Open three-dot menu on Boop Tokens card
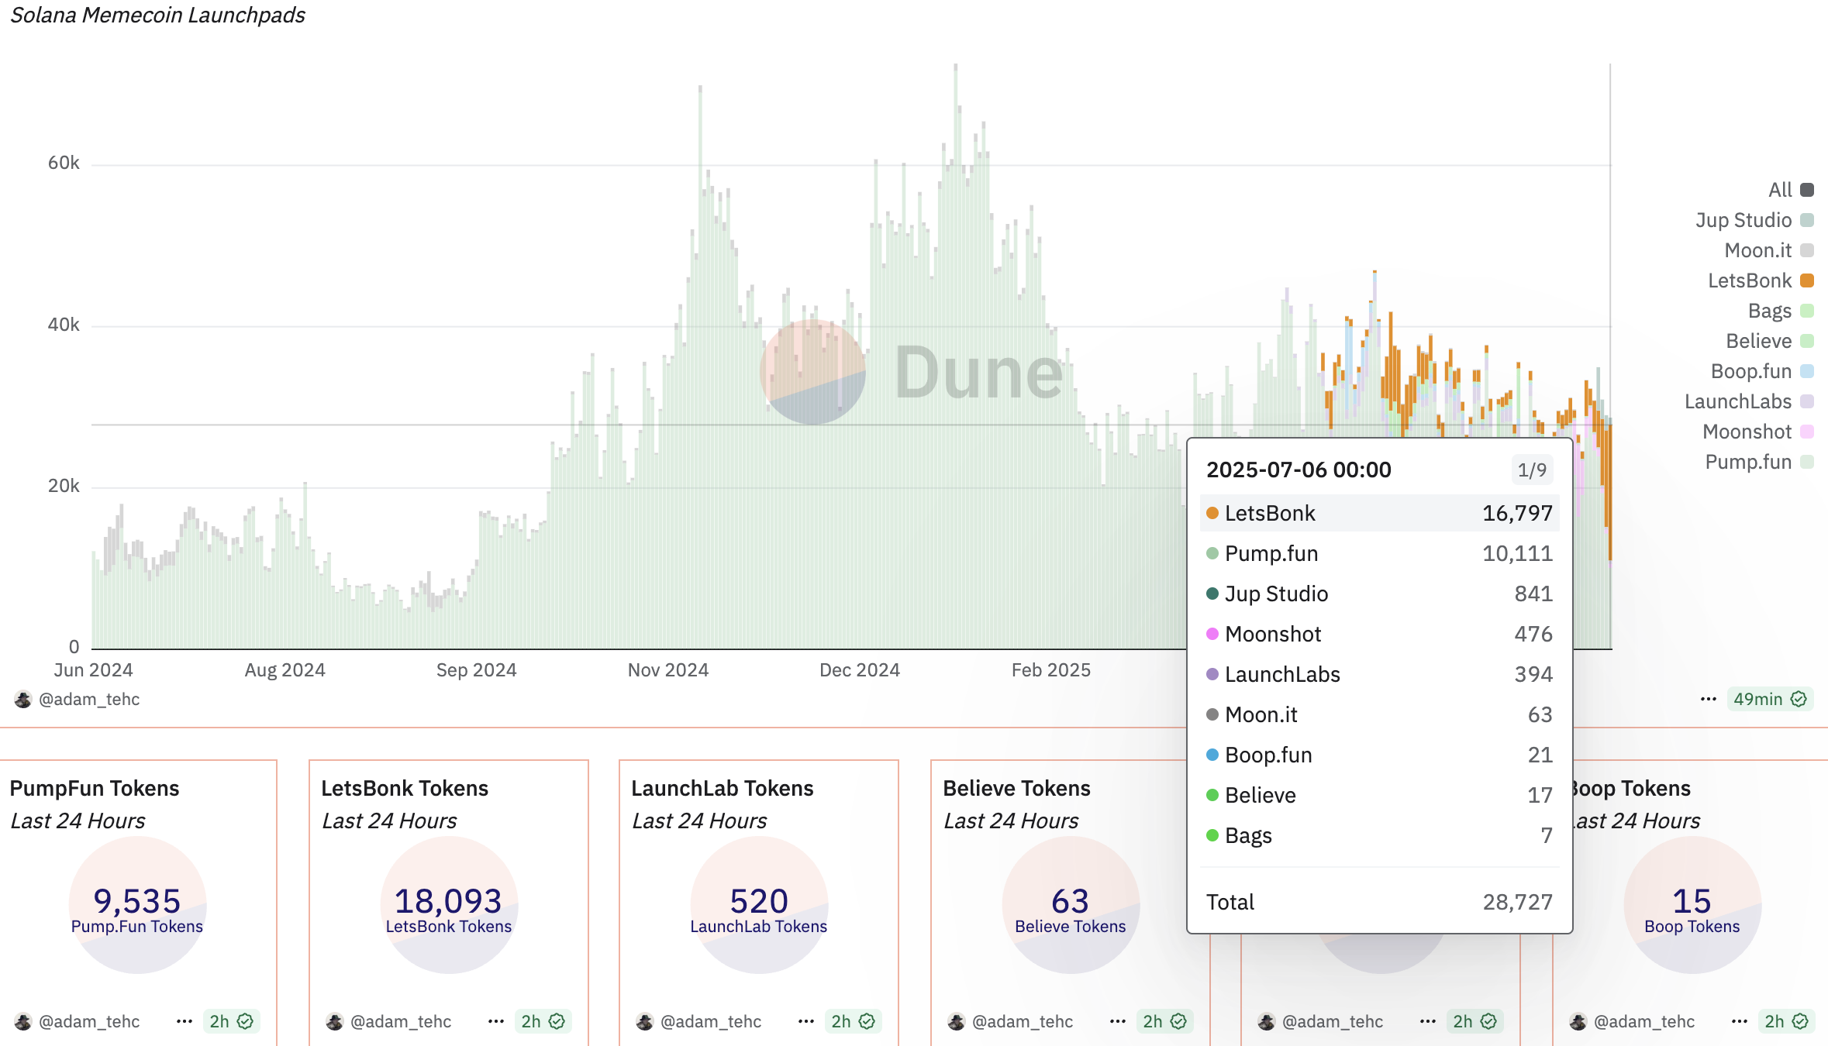The width and height of the screenshot is (1828, 1046). point(1739,1021)
